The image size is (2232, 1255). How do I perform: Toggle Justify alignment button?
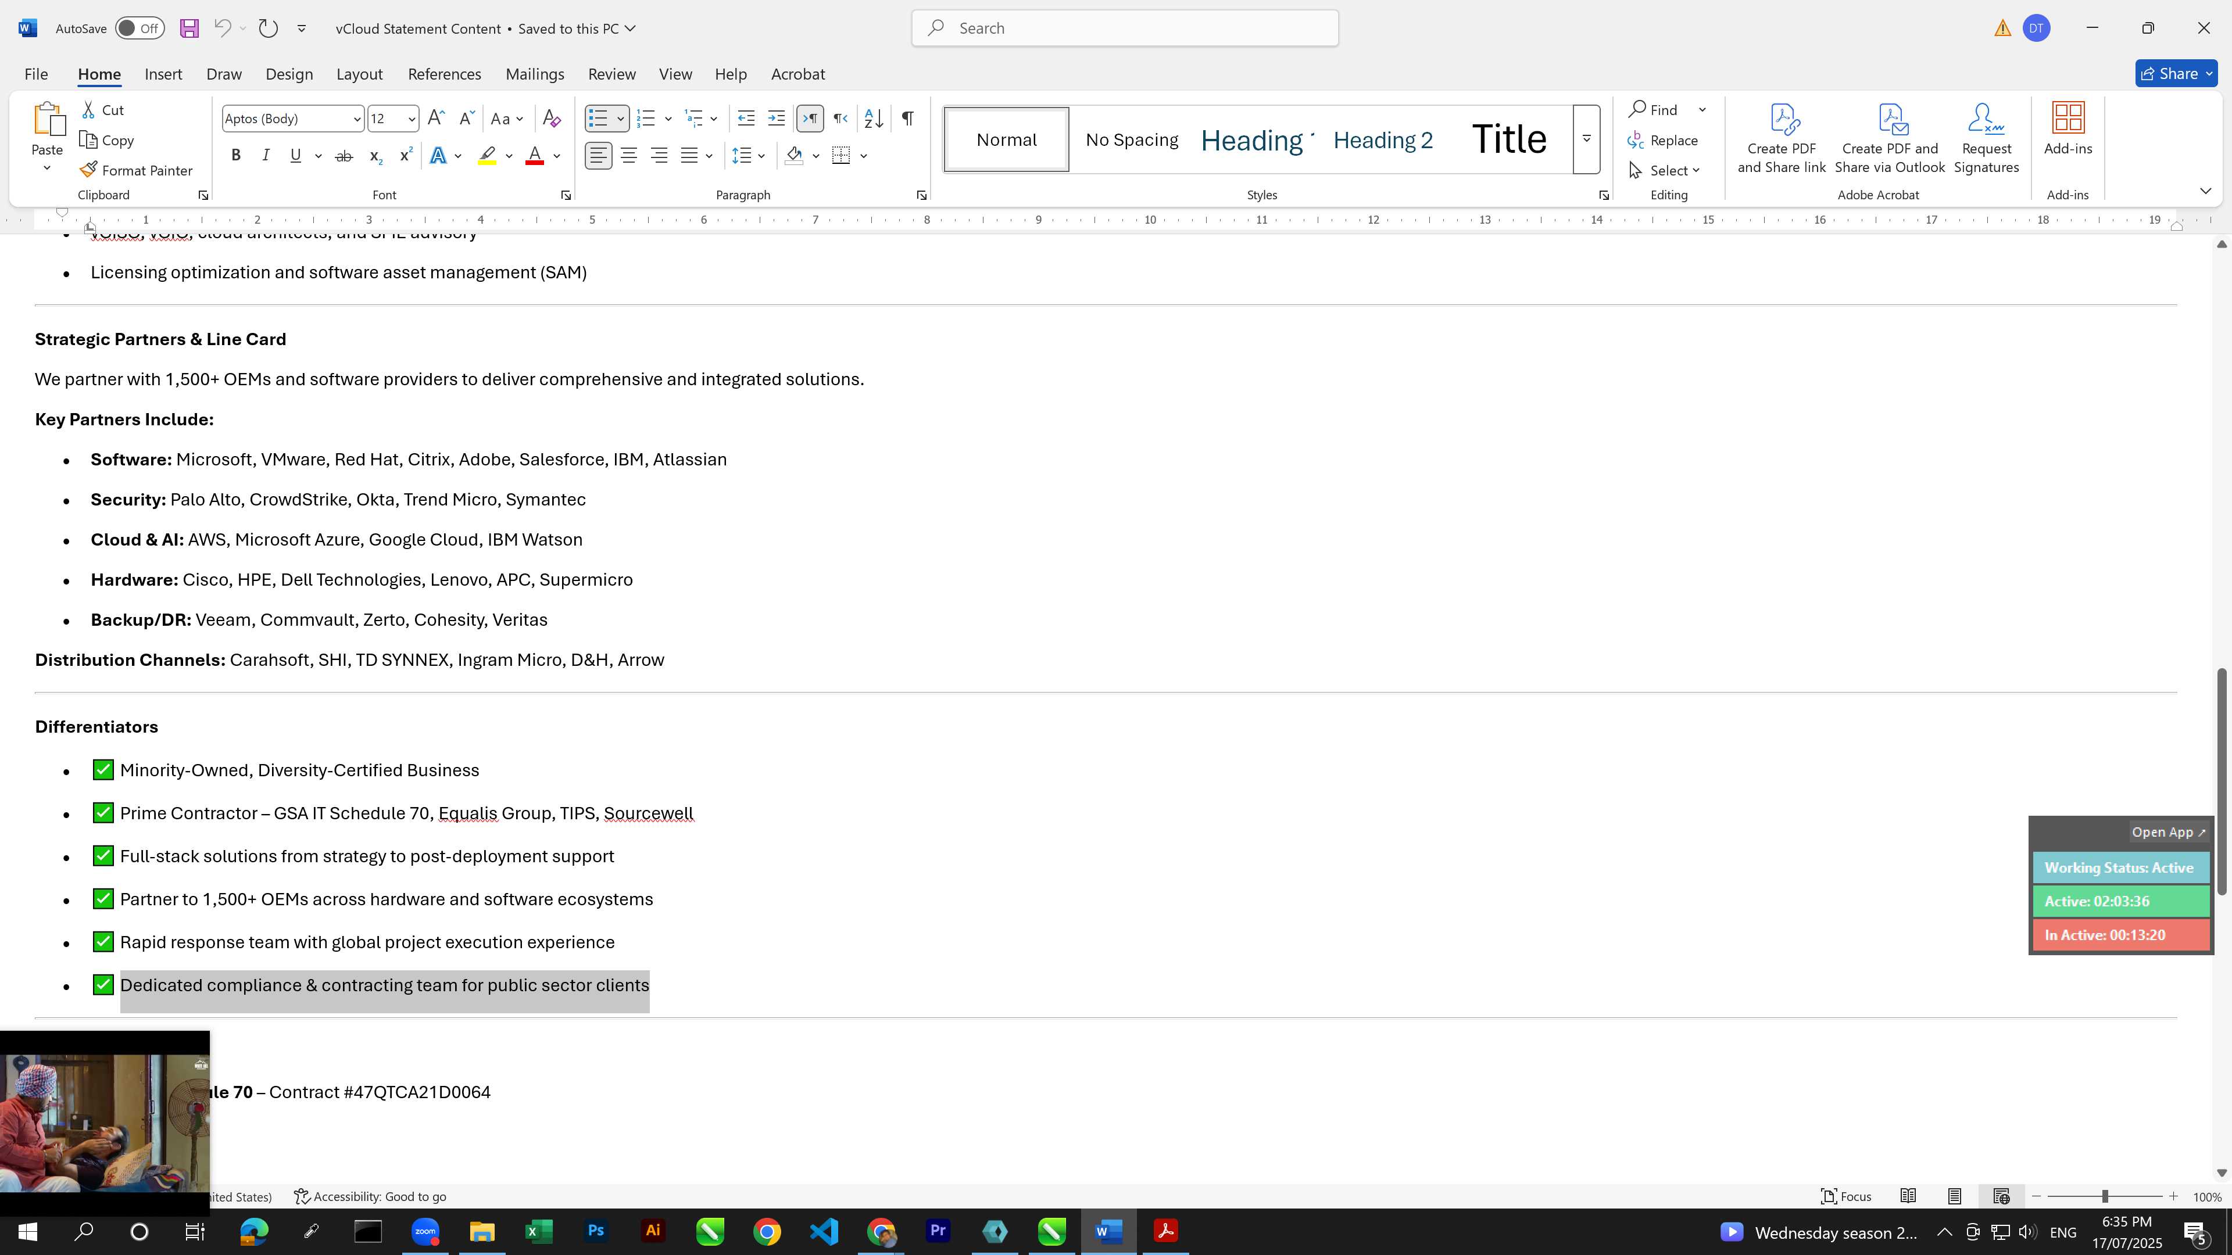point(689,156)
